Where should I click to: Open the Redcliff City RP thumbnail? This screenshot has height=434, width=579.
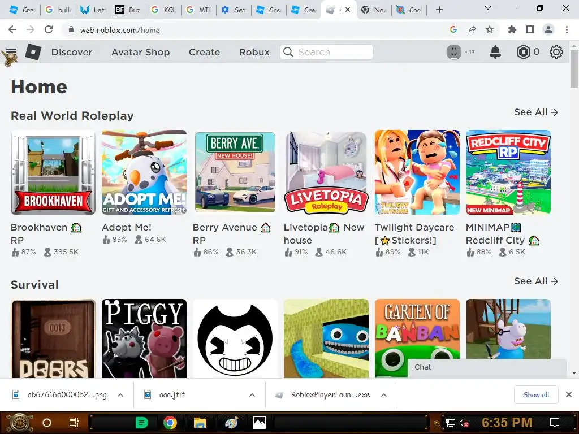508,172
